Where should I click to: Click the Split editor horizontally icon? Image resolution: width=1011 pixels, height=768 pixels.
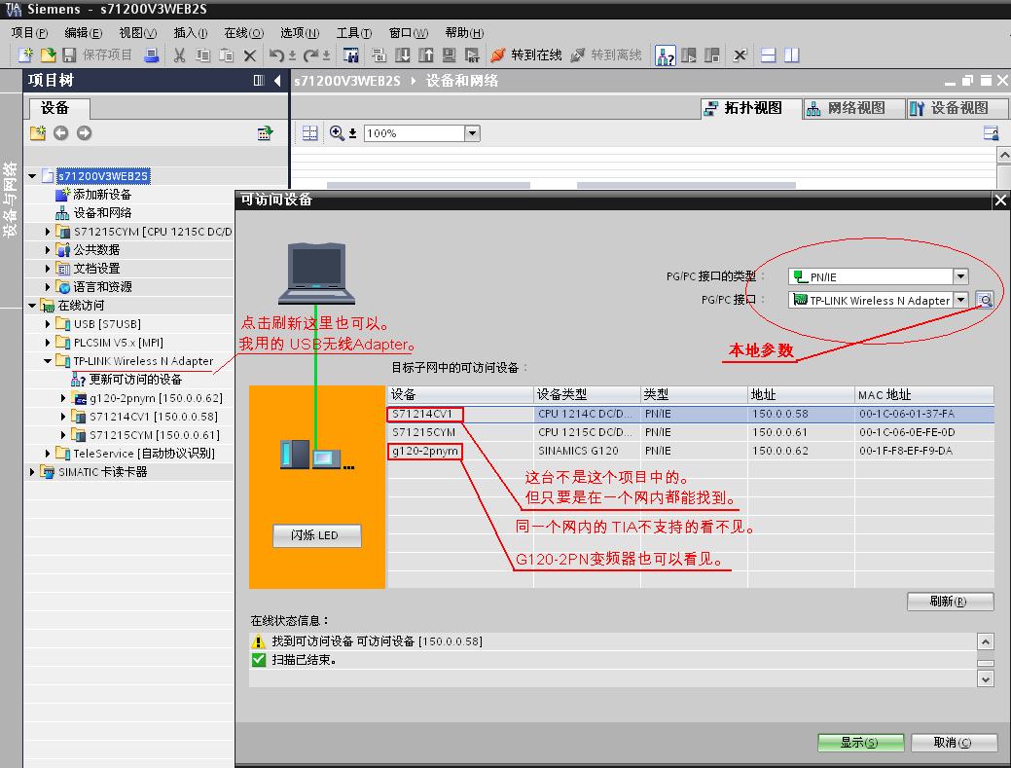(x=768, y=55)
